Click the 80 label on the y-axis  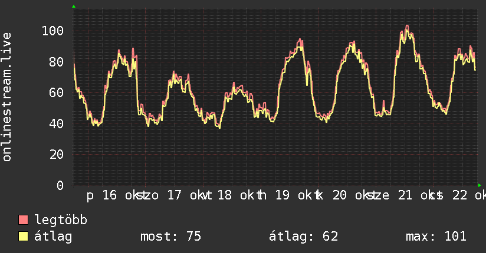pyautogui.click(x=57, y=62)
